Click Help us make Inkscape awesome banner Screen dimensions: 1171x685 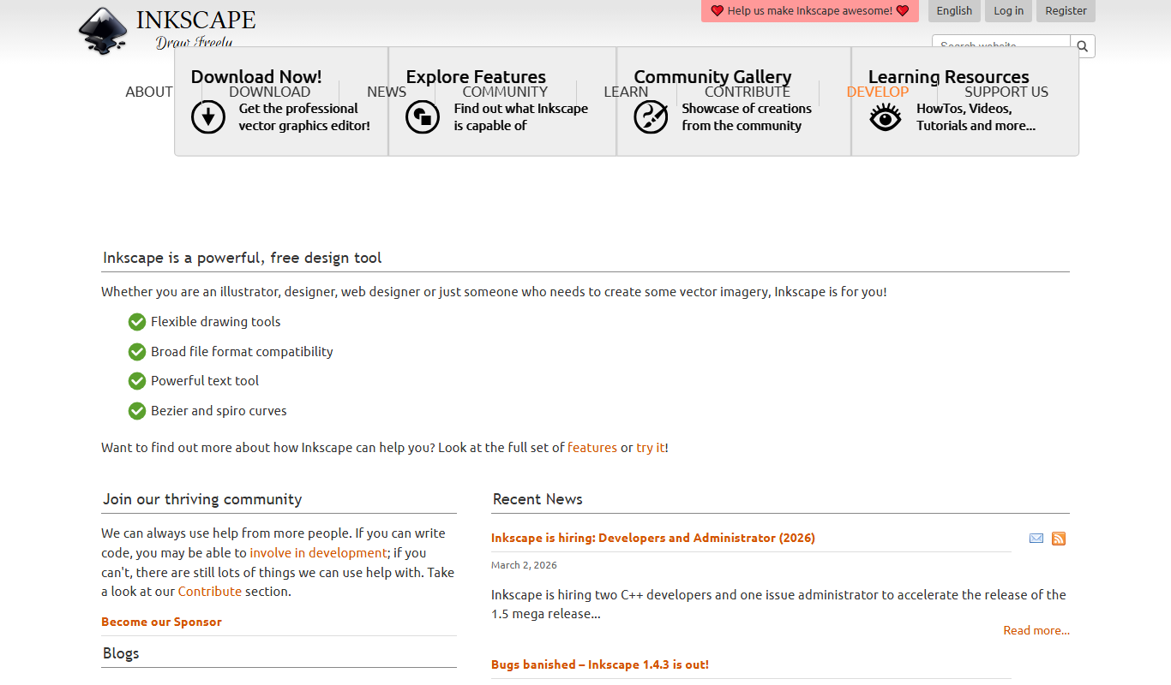[810, 11]
